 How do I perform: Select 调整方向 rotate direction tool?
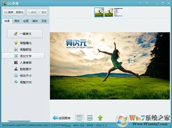pos(23,82)
